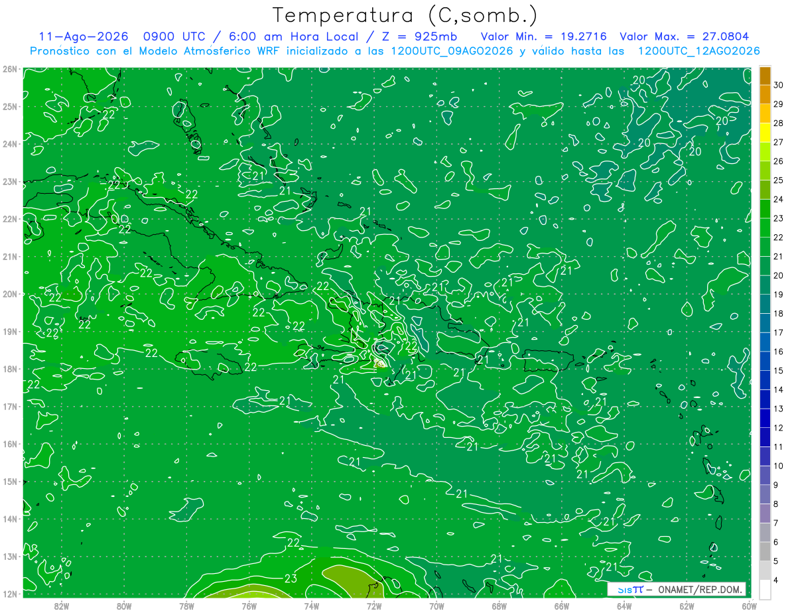Click the 60W longitude axis label
Viewport: 796px width, 615px height.
[749, 606]
